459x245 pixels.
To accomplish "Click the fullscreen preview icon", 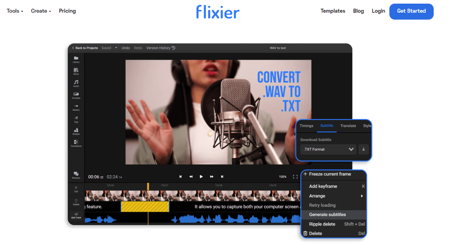I will pos(295,177).
